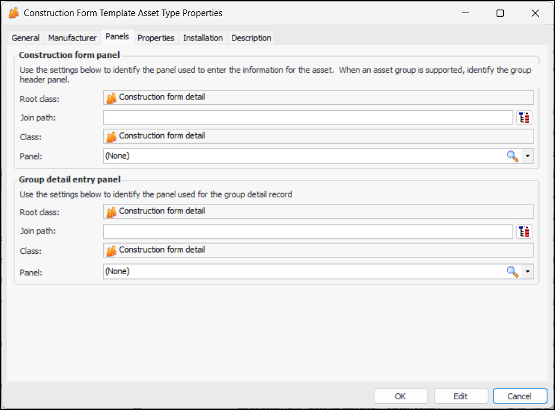555x410 pixels.
Task: Show the Description tab
Action: coord(251,38)
